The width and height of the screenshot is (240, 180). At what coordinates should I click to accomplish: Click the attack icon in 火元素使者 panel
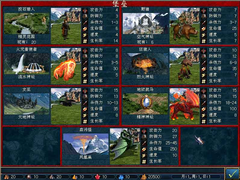(85, 51)
